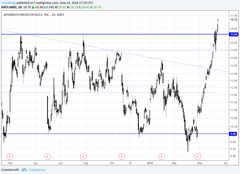
Task: Select the solid blue horizontal line at 15.60
Action: pyautogui.click(x=115, y=34)
